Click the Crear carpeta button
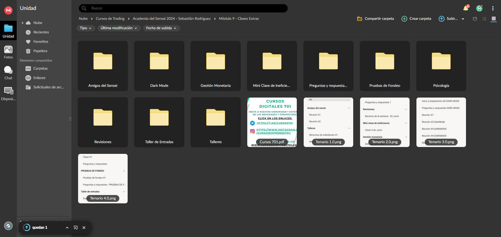501x237 pixels. 416,19
